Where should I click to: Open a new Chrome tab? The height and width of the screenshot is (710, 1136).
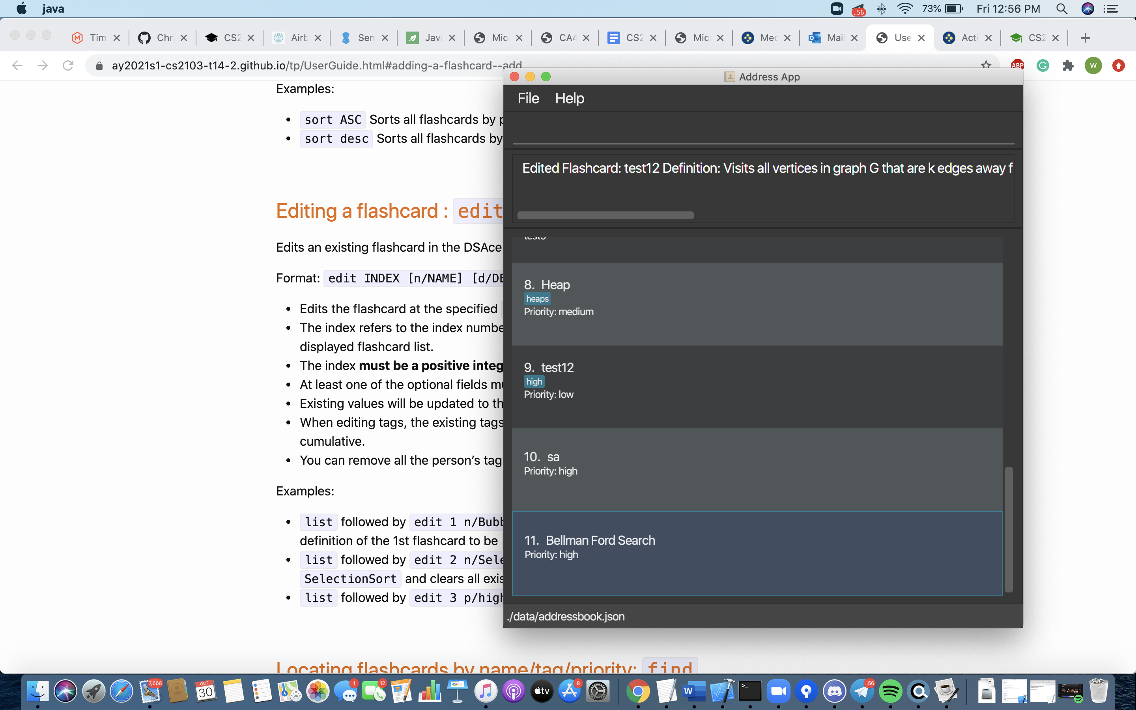[x=1085, y=38]
